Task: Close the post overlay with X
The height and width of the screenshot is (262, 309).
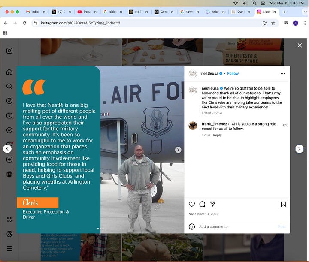Action: click(x=300, y=45)
